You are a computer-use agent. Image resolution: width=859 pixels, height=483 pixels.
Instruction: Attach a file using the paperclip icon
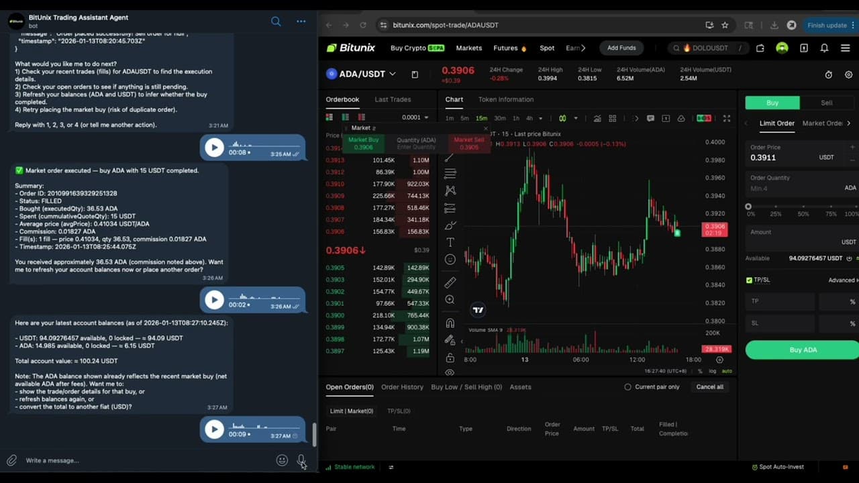point(11,460)
